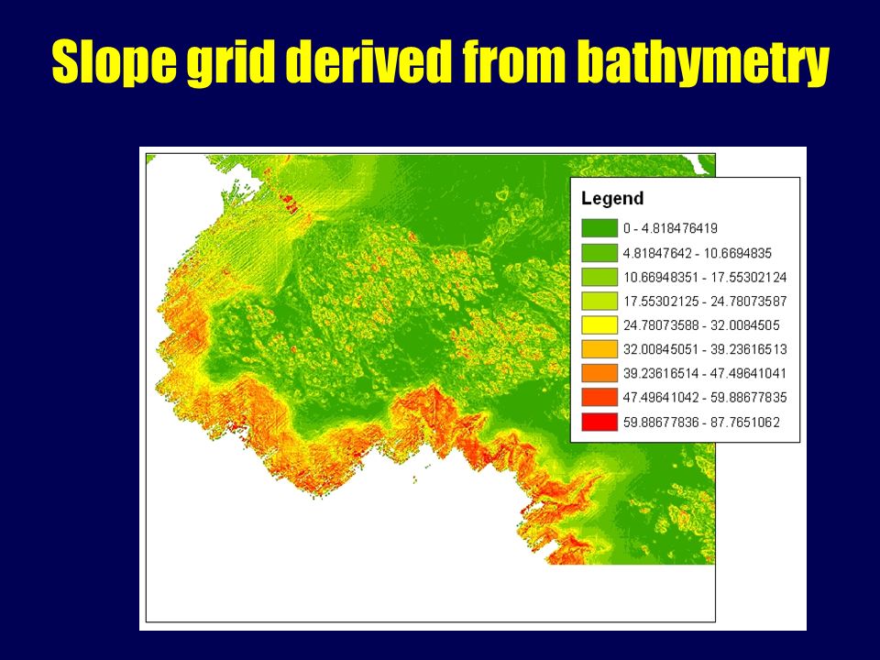Select the 10.66948351 - 17.55302124 color swatch

point(599,277)
